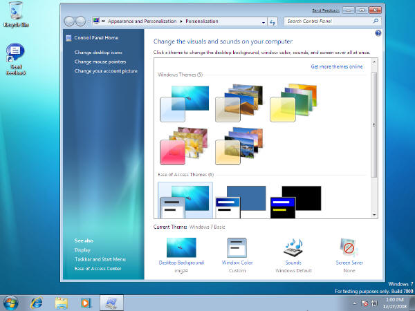Open Windows Explorer from taskbar
Viewport: 415px width, 311px height.
61,303
